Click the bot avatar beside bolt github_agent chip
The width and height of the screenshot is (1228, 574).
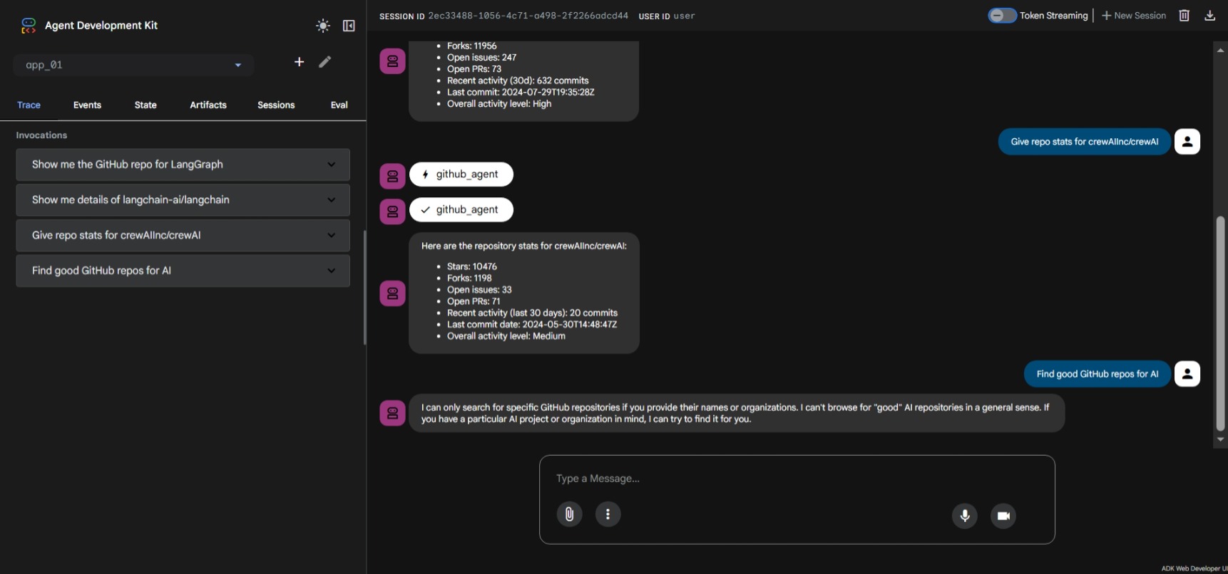[x=392, y=176]
